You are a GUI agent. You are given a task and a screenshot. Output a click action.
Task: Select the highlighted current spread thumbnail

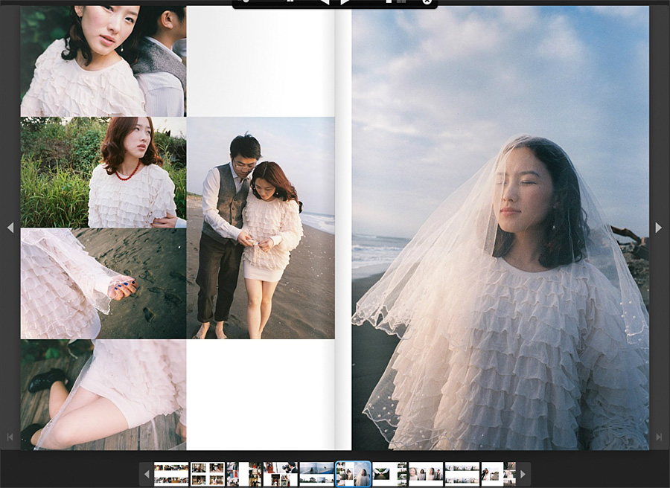pos(354,474)
